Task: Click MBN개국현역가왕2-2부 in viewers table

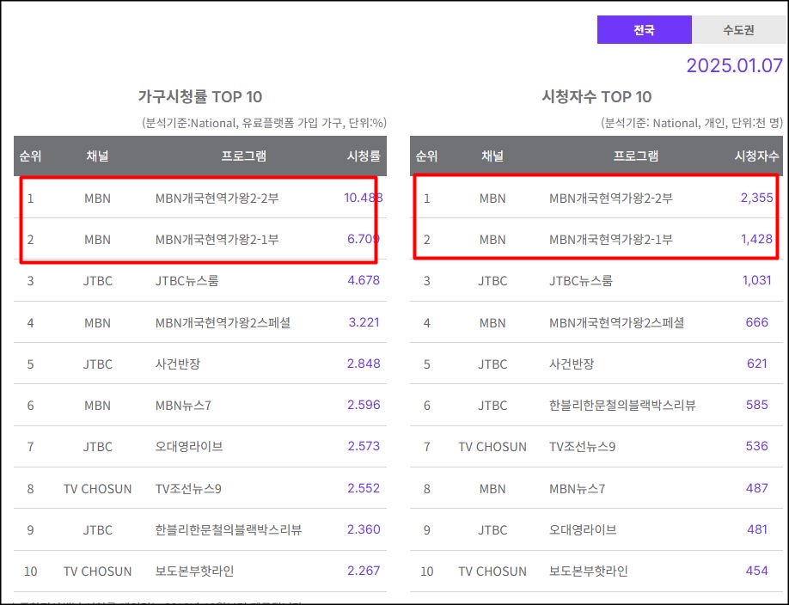Action: click(611, 199)
